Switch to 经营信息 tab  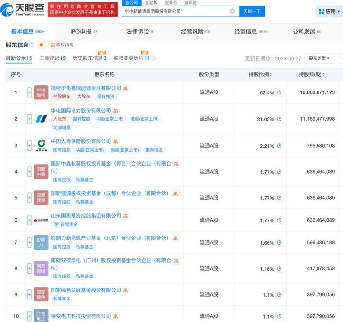[x=251, y=31]
